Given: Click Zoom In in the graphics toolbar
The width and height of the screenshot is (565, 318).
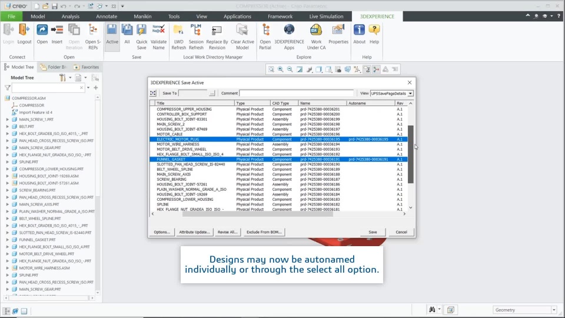Looking at the screenshot, I should point(280,69).
